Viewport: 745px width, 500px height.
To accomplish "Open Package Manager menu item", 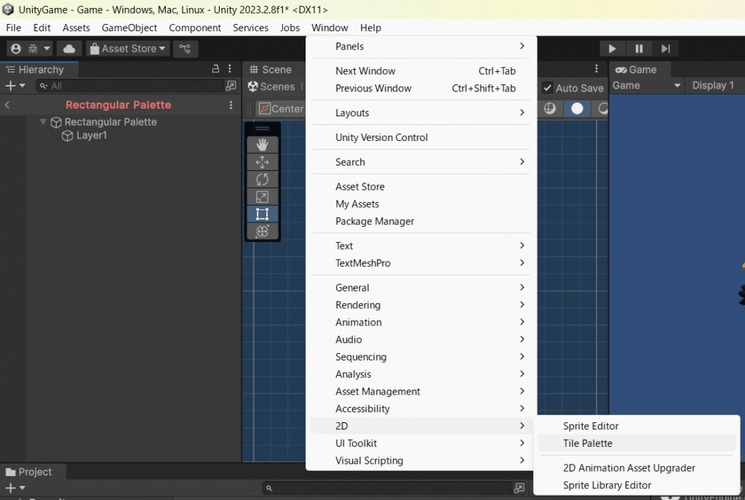I will pos(421,222).
